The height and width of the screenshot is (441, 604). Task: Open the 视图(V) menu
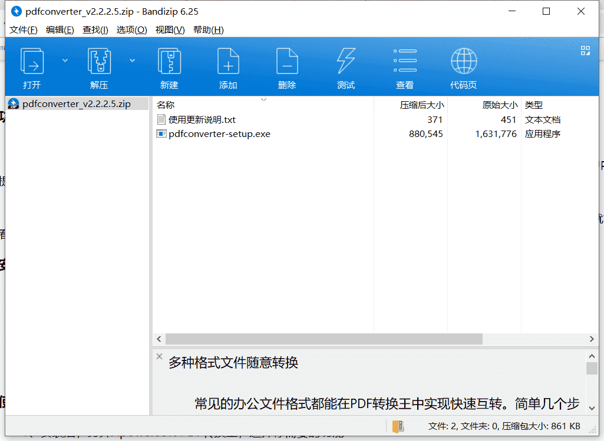click(x=170, y=30)
